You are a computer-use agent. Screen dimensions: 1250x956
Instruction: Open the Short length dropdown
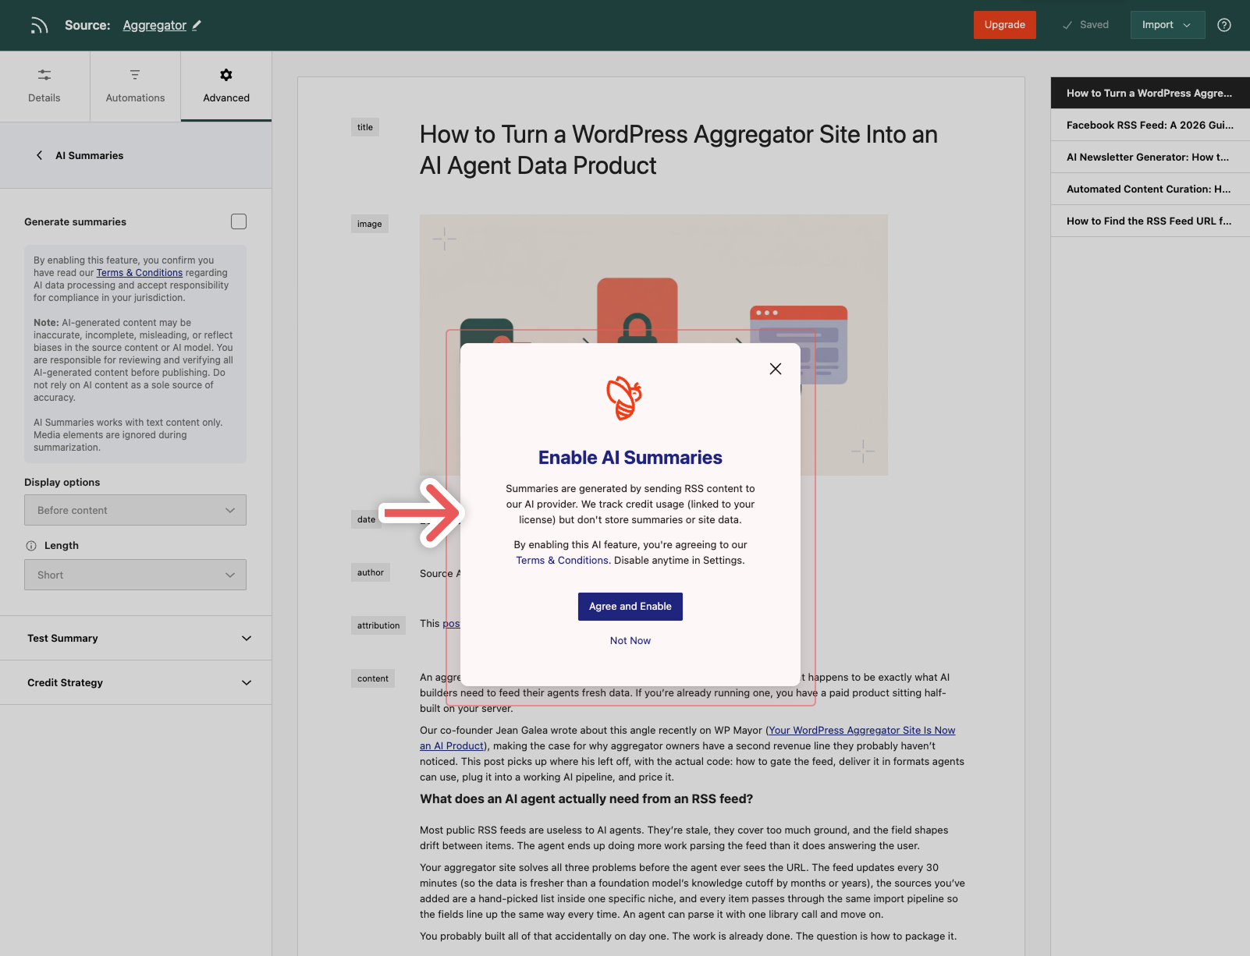point(135,575)
